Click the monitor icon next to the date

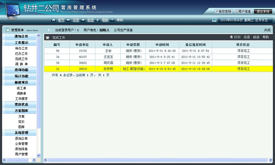pos(214,20)
